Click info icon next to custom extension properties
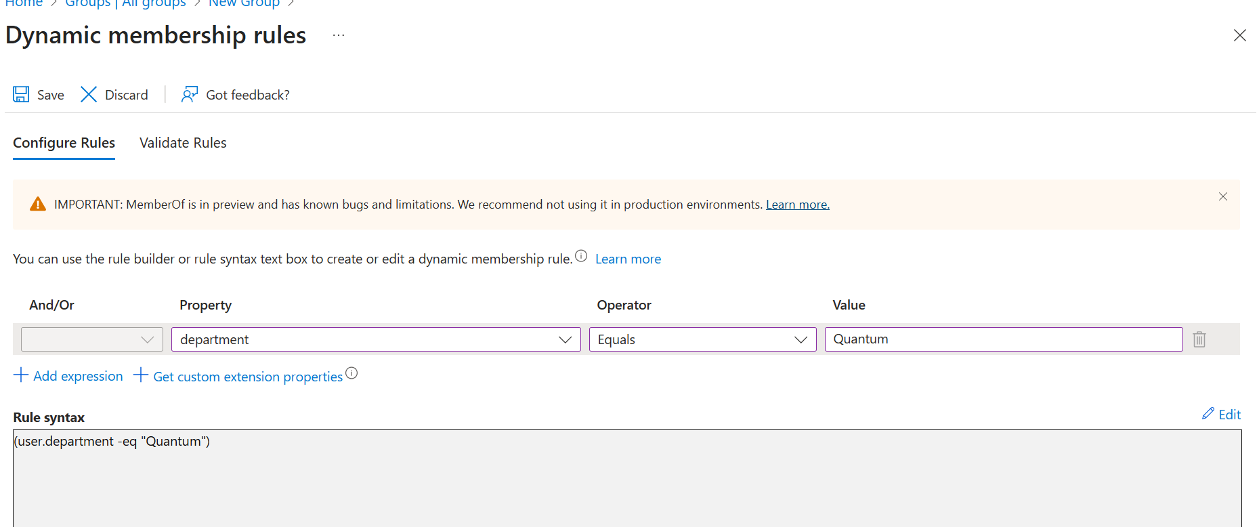1259x527 pixels. (x=351, y=373)
